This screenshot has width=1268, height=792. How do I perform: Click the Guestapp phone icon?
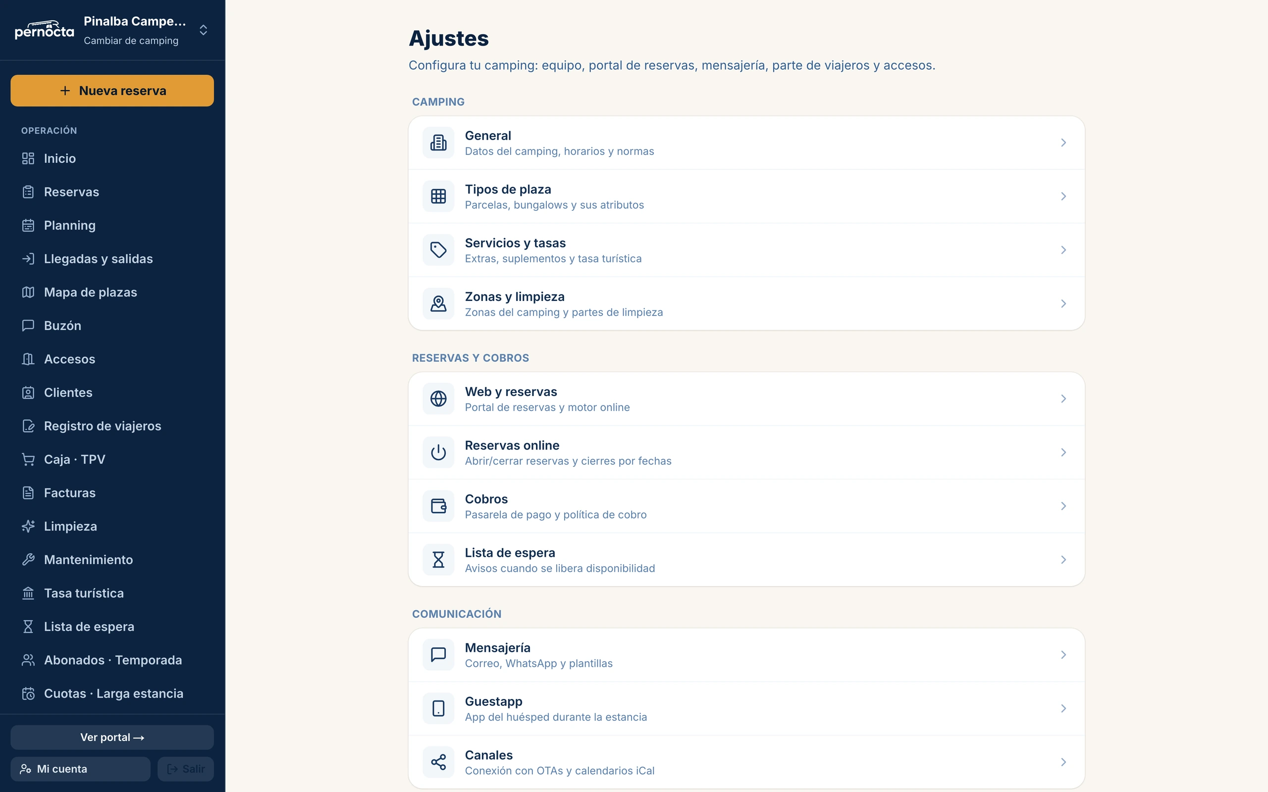(438, 709)
